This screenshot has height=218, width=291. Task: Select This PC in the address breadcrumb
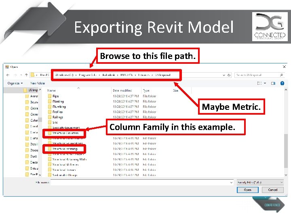pos(45,75)
